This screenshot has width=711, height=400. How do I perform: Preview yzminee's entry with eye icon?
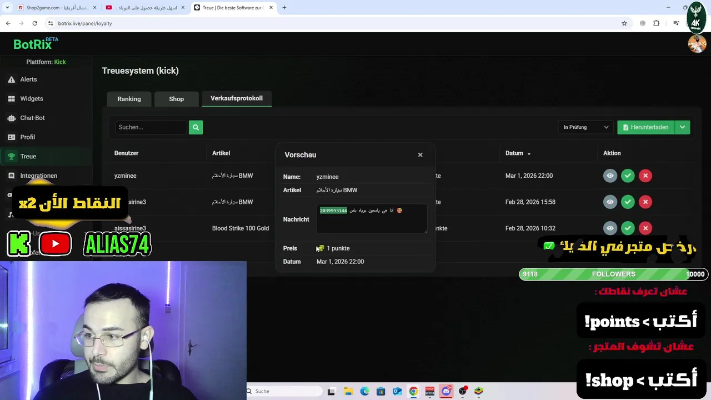(610, 176)
